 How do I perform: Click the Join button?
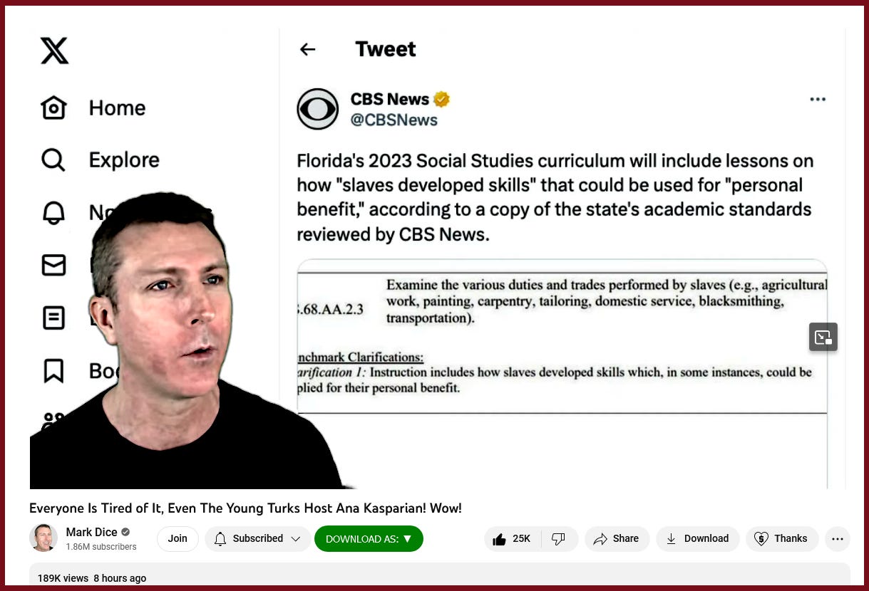click(x=178, y=539)
